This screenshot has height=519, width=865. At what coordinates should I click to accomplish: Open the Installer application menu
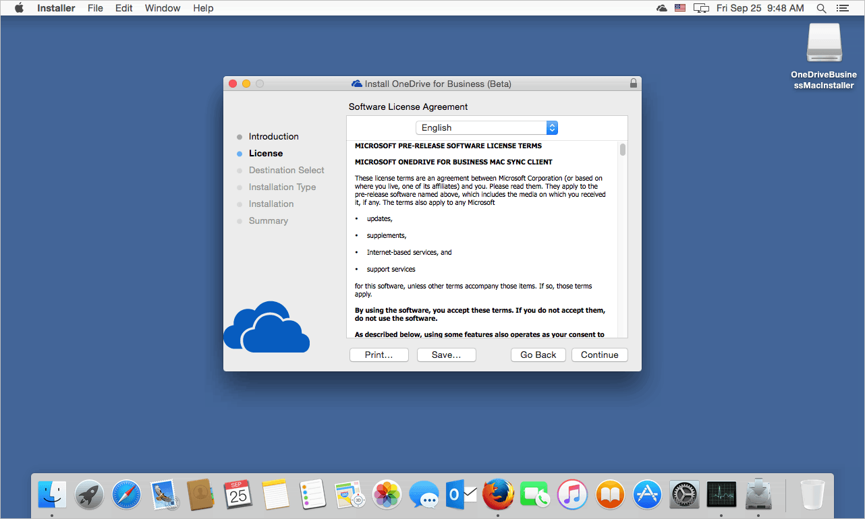56,8
